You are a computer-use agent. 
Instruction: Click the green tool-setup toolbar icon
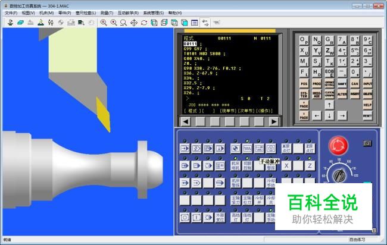[x=40, y=23]
